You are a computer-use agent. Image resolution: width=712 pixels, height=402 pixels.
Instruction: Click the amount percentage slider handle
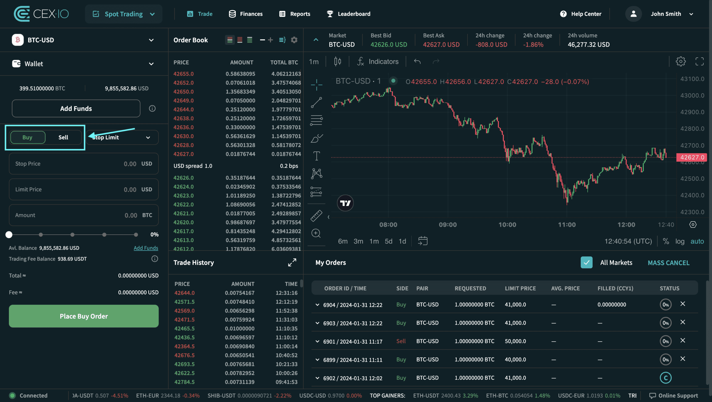point(9,235)
